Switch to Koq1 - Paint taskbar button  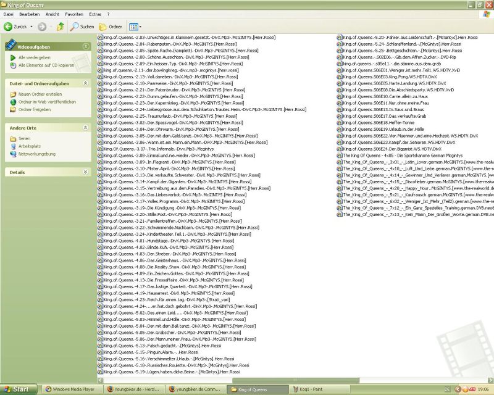pyautogui.click(x=319, y=389)
